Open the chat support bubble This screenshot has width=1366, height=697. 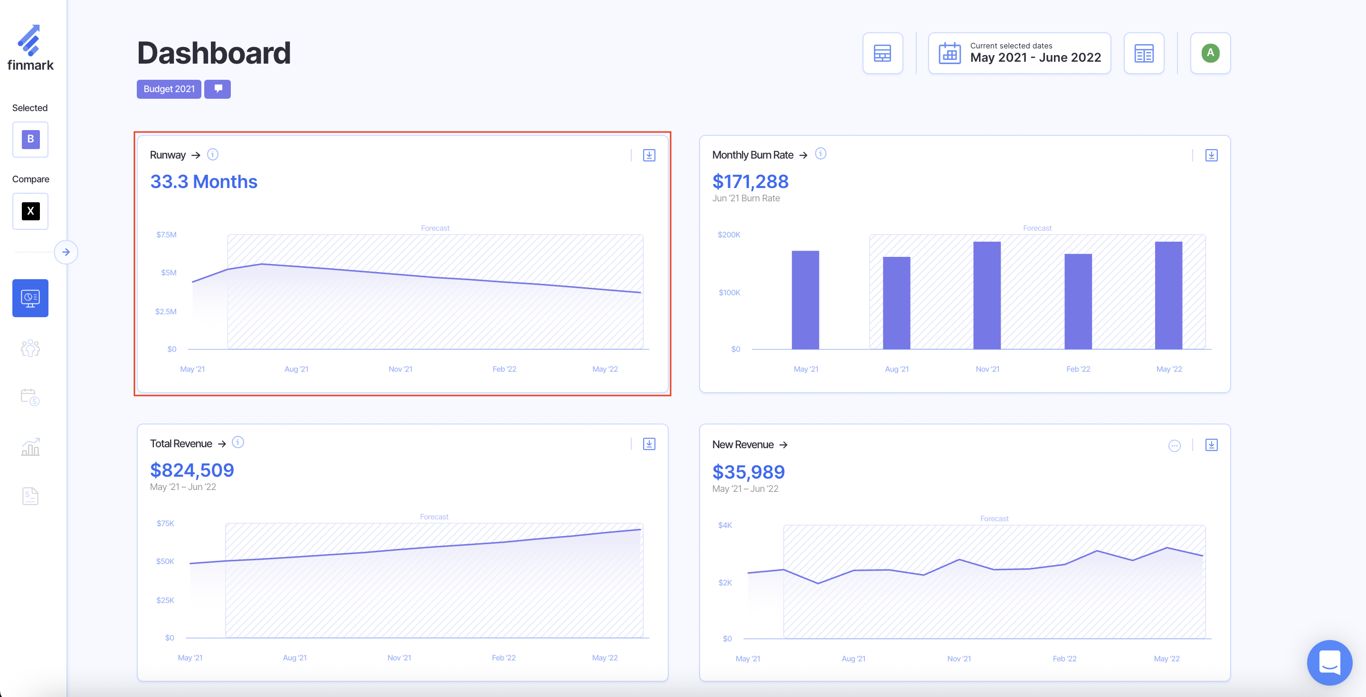(x=1329, y=662)
